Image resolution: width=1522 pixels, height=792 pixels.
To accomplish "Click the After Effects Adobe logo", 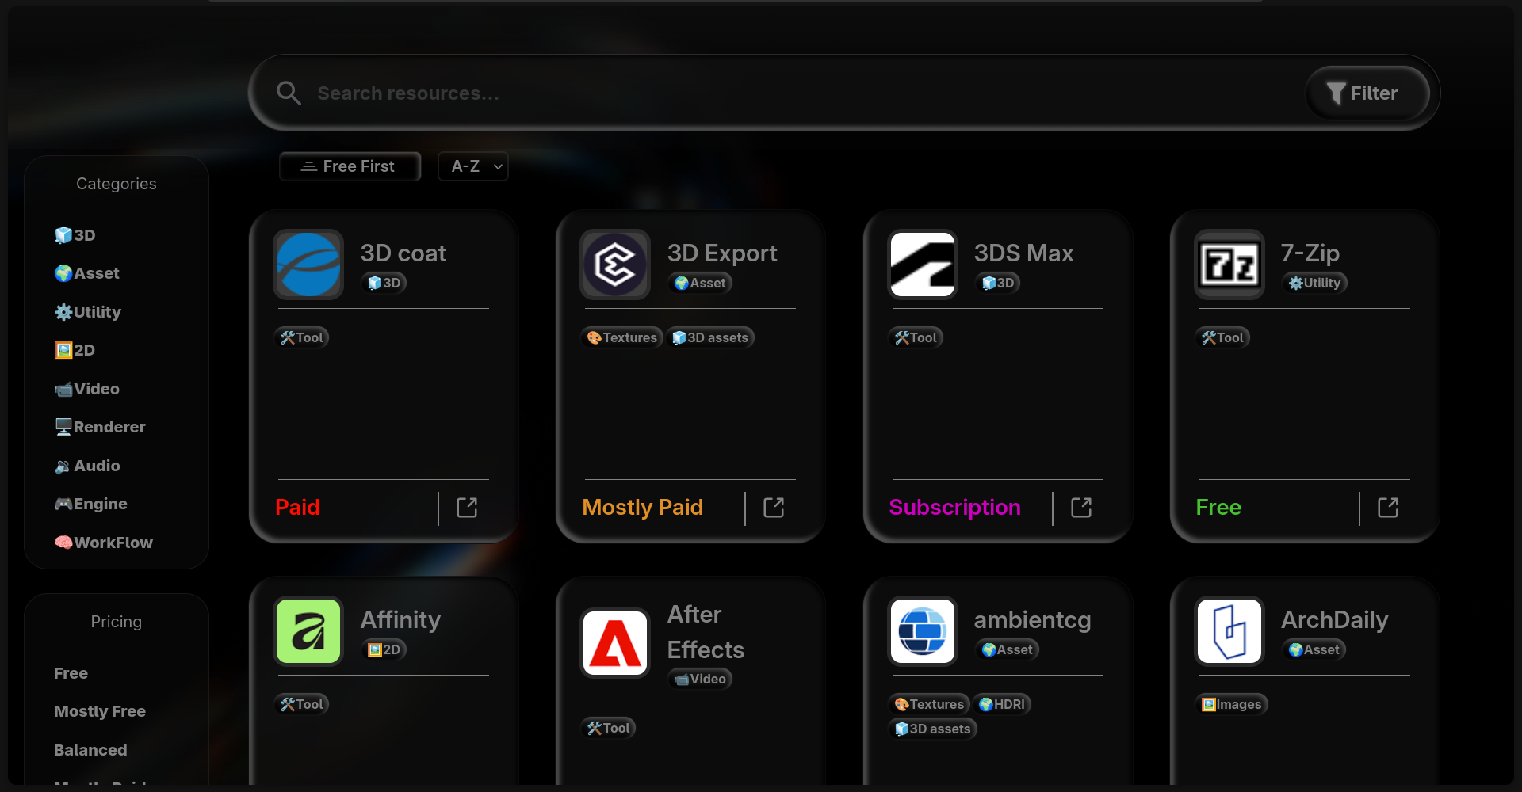I will coord(615,643).
